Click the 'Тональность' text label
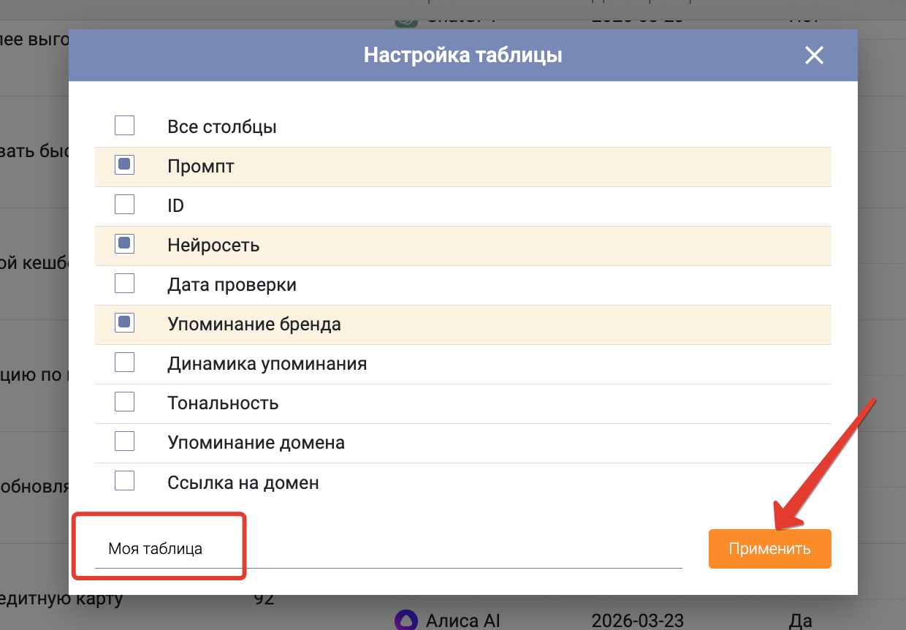This screenshot has width=906, height=630. click(223, 403)
